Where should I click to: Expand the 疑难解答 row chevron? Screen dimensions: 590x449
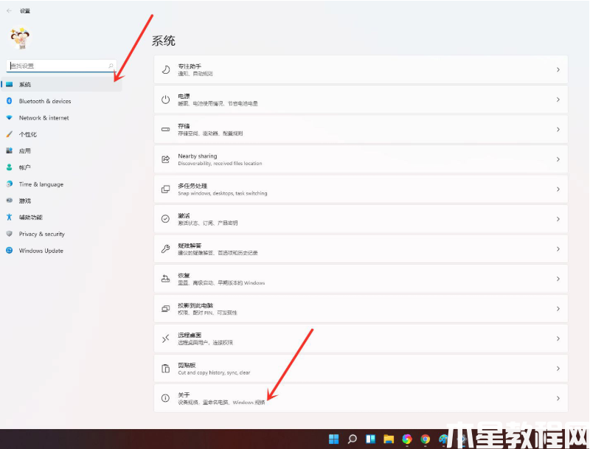(558, 248)
